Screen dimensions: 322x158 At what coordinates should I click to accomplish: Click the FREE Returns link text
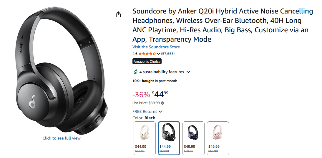[145, 111]
